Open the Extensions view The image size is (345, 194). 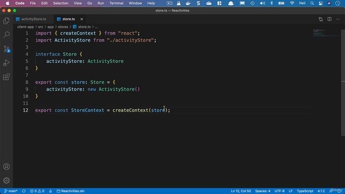point(6,77)
